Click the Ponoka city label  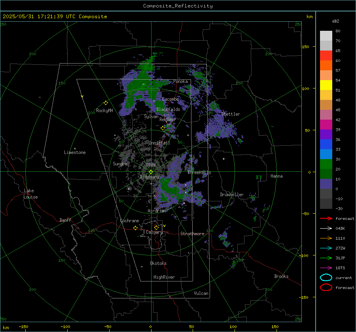click(x=180, y=81)
